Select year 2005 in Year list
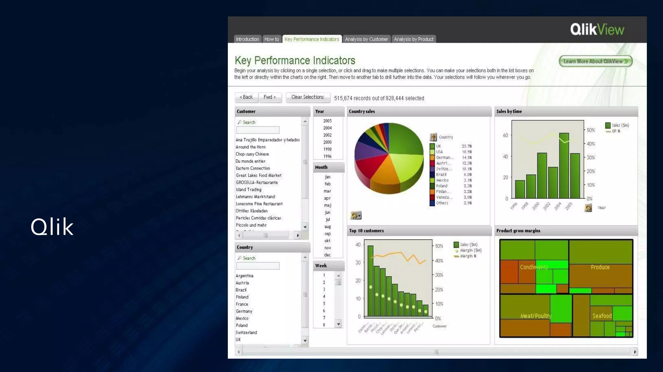 pyautogui.click(x=327, y=121)
